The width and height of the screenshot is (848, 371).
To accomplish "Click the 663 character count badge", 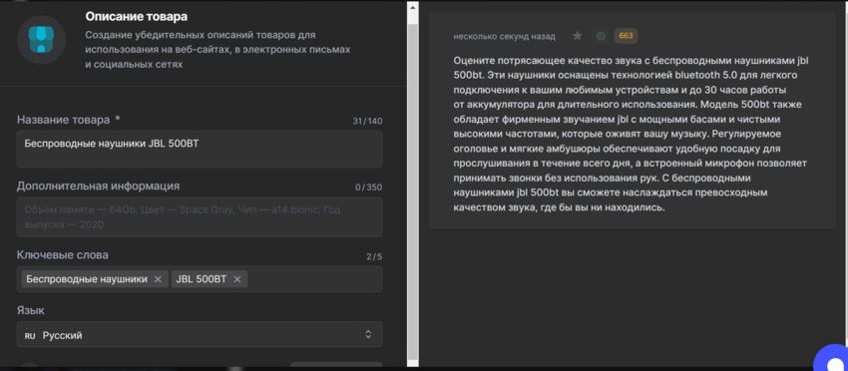I will [x=626, y=36].
